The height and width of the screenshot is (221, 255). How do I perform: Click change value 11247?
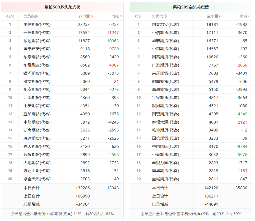(x=113, y=33)
